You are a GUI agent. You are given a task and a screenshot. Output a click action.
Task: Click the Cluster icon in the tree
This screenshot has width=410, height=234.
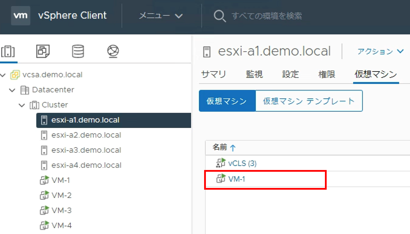coord(34,105)
